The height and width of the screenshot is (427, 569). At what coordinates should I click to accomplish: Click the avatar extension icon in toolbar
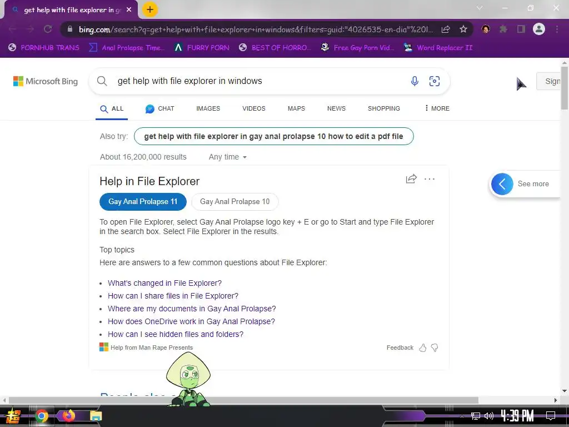(486, 29)
